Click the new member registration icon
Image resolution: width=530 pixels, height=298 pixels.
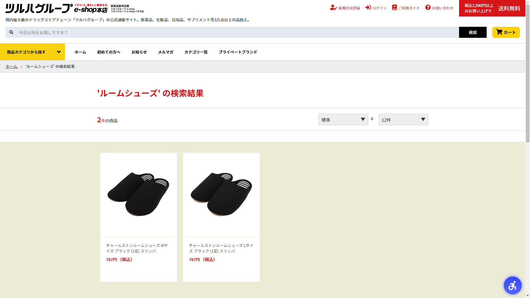click(x=333, y=8)
